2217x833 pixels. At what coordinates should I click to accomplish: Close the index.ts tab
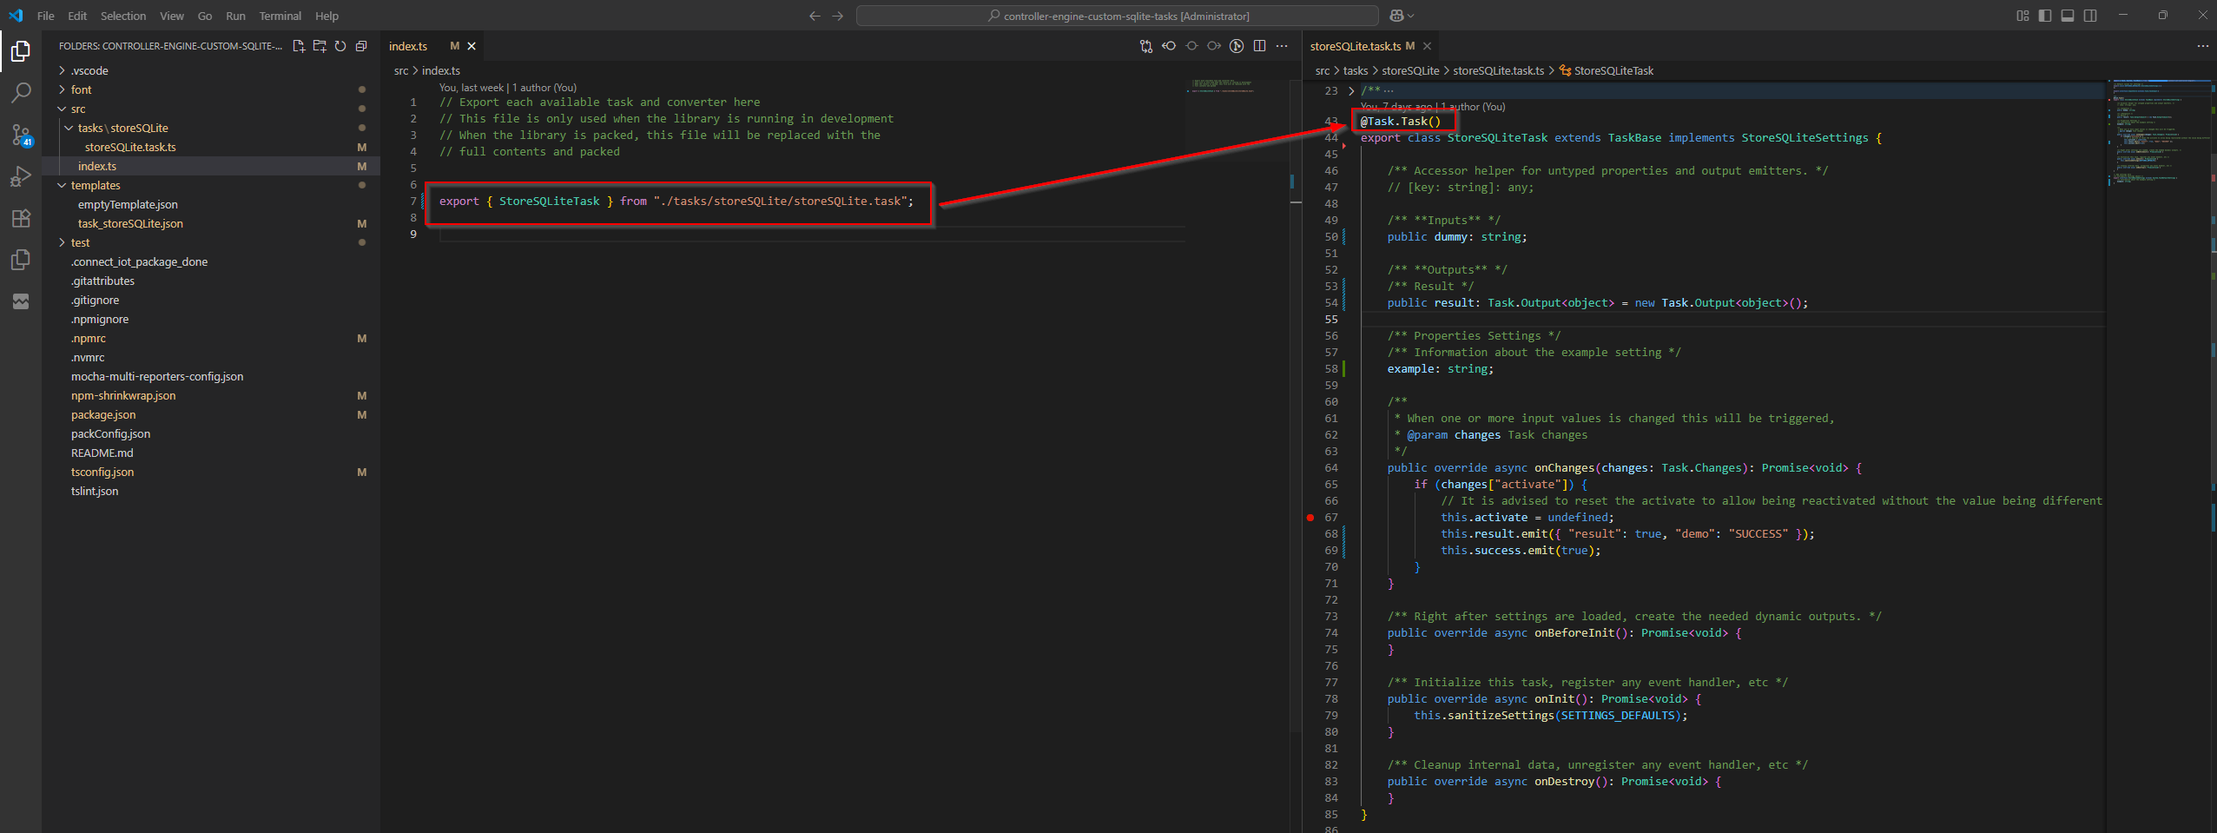472,46
